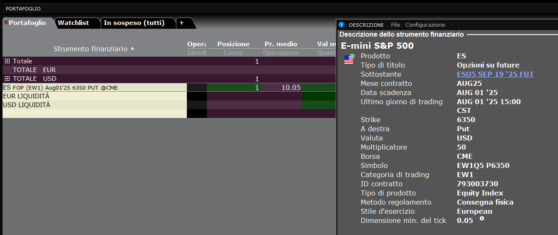Image resolution: width=558 pixels, height=235 pixels.
Task: Click the TOTALE EUR row
Action: coord(169,70)
